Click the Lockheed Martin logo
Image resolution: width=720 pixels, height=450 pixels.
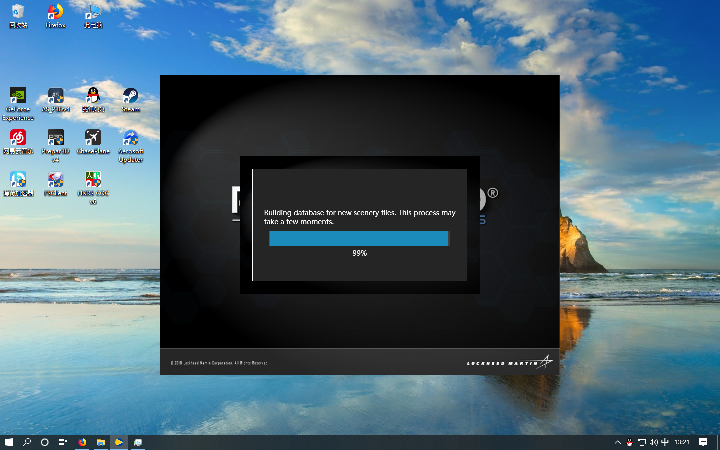[510, 362]
